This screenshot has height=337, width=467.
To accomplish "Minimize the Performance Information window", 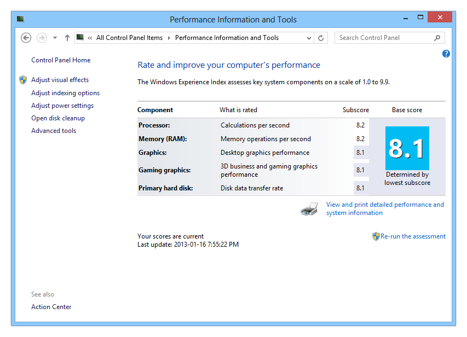I will coord(405,18).
